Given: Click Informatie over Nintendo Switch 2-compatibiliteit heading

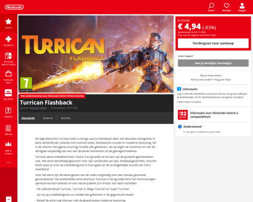Looking at the screenshot, I should tap(214, 115).
